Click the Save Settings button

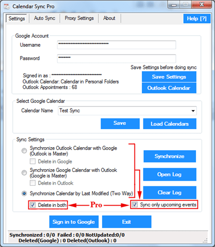coord(169,77)
